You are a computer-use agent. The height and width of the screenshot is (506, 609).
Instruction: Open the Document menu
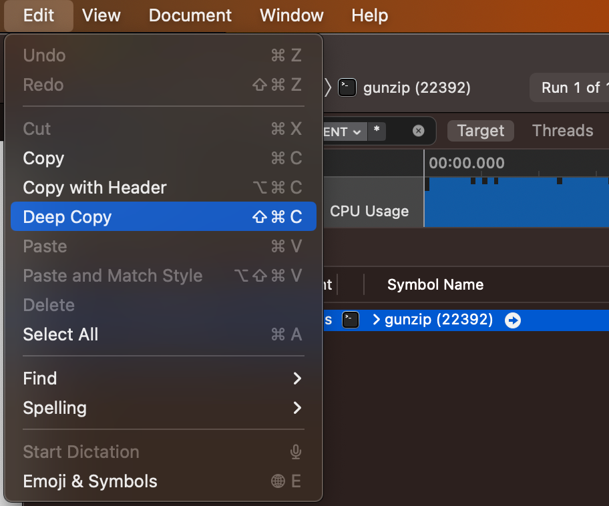[x=190, y=15]
